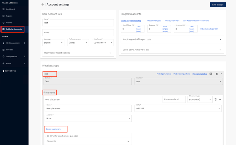Open Prebid parameters link under New placement

coord(53,129)
